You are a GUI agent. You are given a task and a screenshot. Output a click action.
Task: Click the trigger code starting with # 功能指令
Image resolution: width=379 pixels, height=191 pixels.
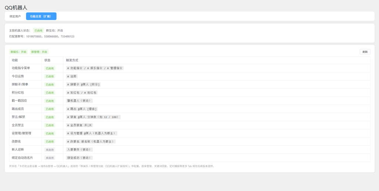(x=95, y=68)
